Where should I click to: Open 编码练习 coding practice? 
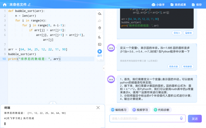pyautogui.click(x=119, y=110)
